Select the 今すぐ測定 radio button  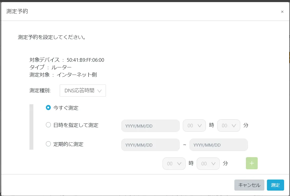[48, 108]
